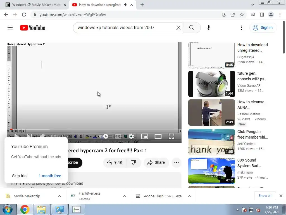This screenshot has height=215, width=286.
Task: Open Windows Explorer from taskbar
Action: (x=41, y=209)
